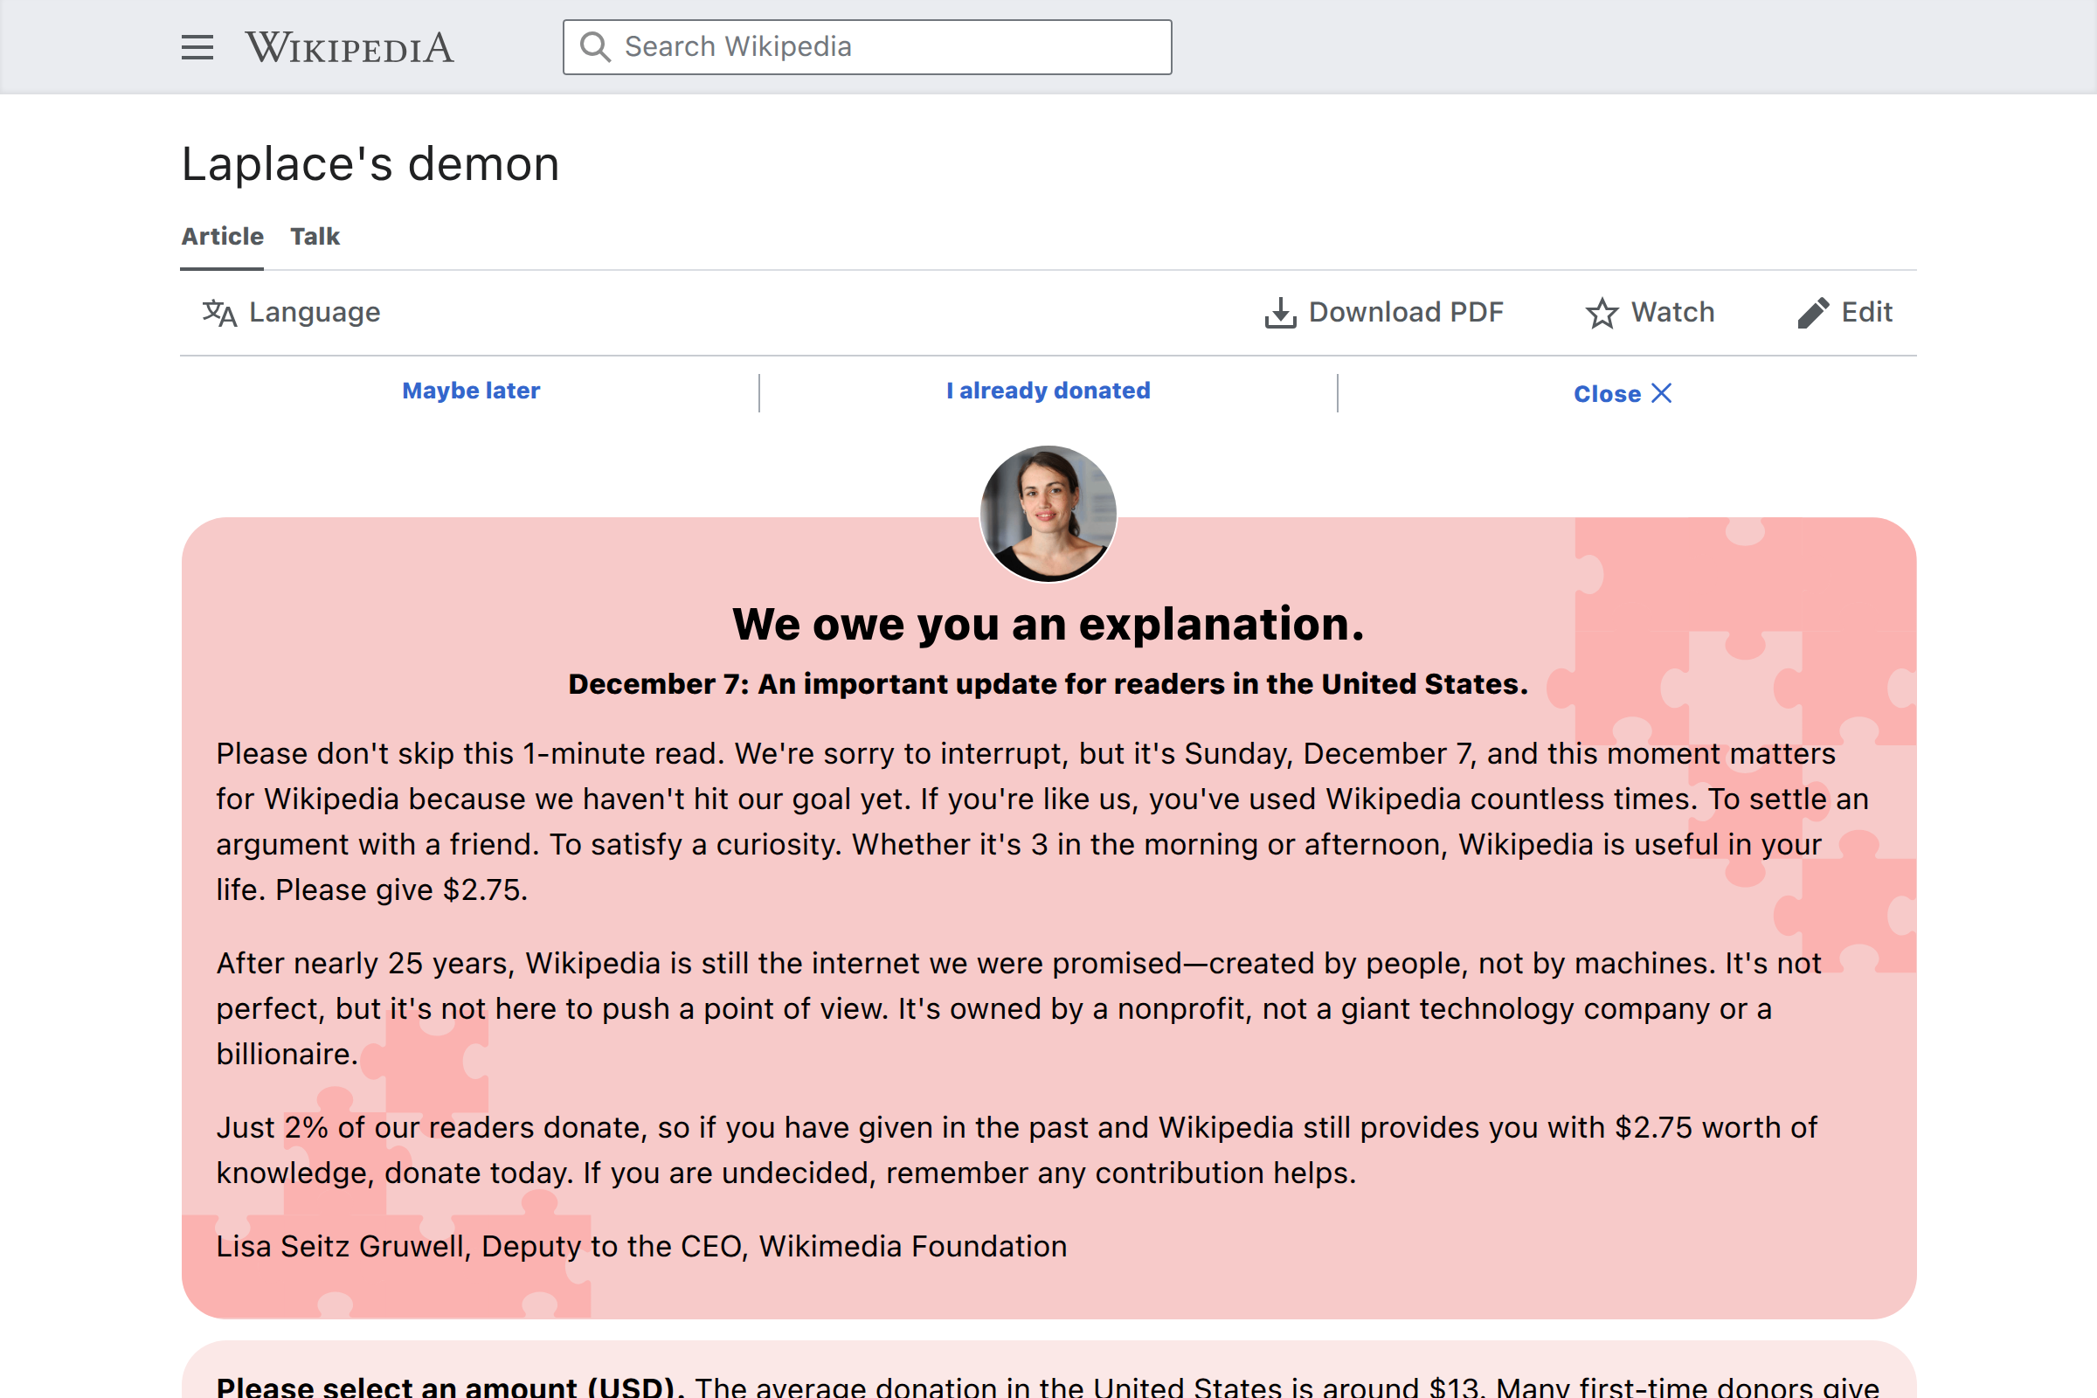The image size is (2097, 1398).
Task: Click the Lisa Seitz Gruwell signature line
Action: (642, 1247)
